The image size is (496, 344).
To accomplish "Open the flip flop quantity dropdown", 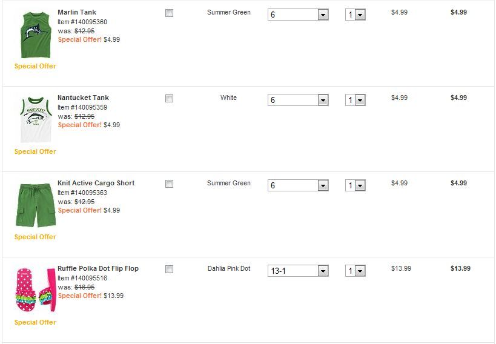I will coord(355,271).
